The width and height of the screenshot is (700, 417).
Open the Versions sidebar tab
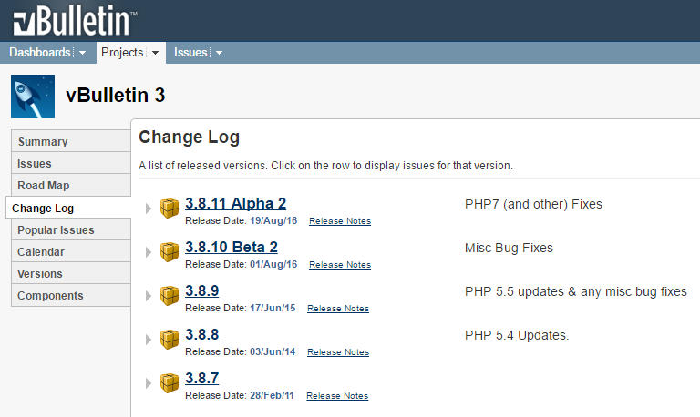point(71,273)
